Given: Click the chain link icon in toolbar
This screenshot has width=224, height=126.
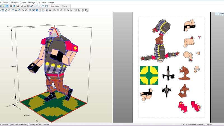Looking at the screenshot, I should tap(32, 6).
